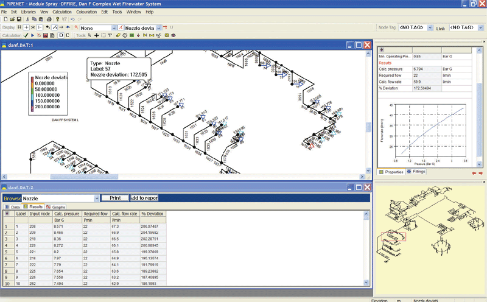Viewport: 487px width, 302px height.
Task: Switch to the Graphs tab
Action: pos(55,207)
